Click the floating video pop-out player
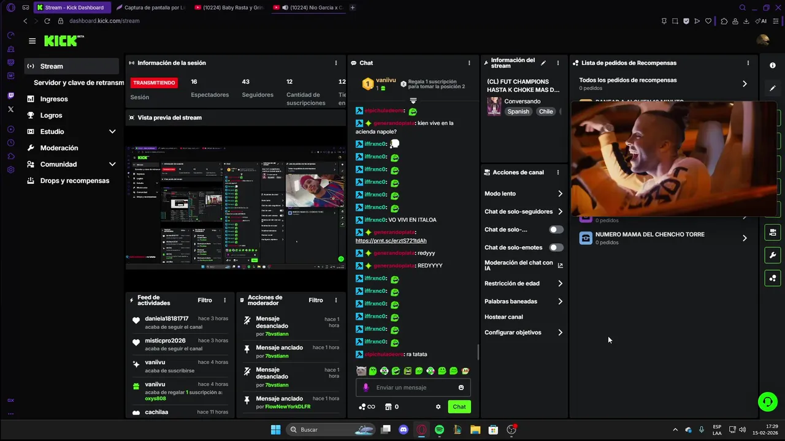 673,159
